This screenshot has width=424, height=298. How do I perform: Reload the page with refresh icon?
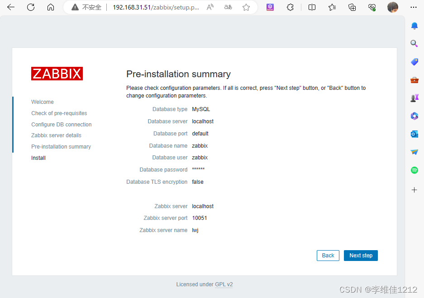point(31,7)
